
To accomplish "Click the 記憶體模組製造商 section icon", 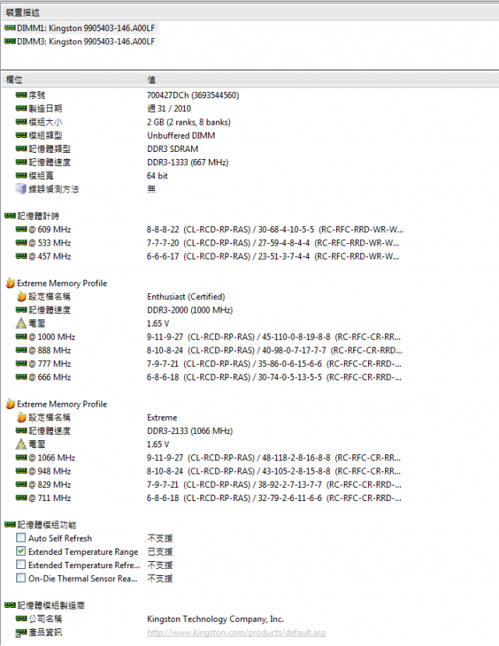I will [10, 605].
